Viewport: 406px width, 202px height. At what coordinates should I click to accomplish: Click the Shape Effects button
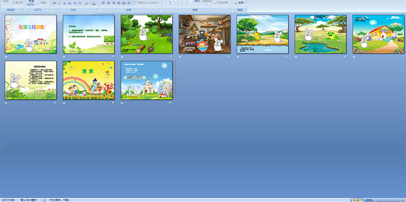223,3
